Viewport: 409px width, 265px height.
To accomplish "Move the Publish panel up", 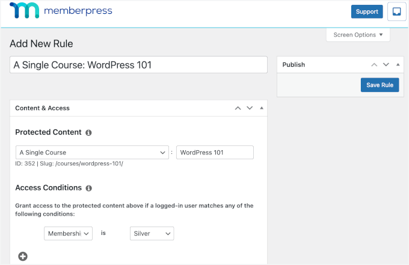I will 374,65.
